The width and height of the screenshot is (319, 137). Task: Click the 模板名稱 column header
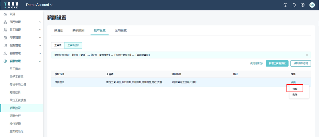click(60, 74)
